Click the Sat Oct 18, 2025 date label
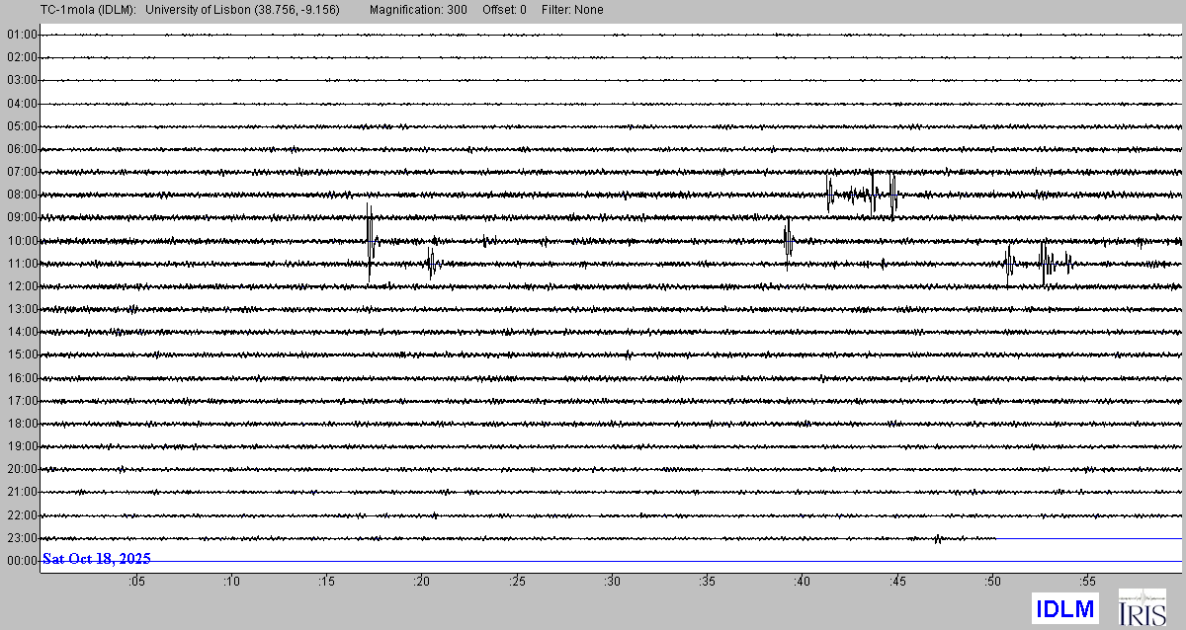 [x=96, y=559]
